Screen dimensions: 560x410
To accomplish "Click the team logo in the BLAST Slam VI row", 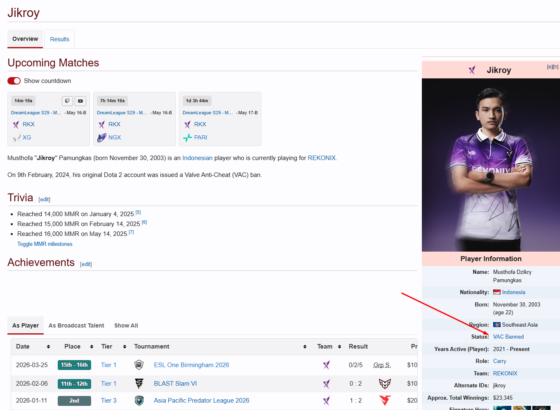I will pos(327,384).
